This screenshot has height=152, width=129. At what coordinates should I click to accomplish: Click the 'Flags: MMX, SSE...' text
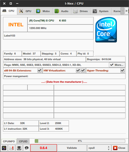(43, 65)
